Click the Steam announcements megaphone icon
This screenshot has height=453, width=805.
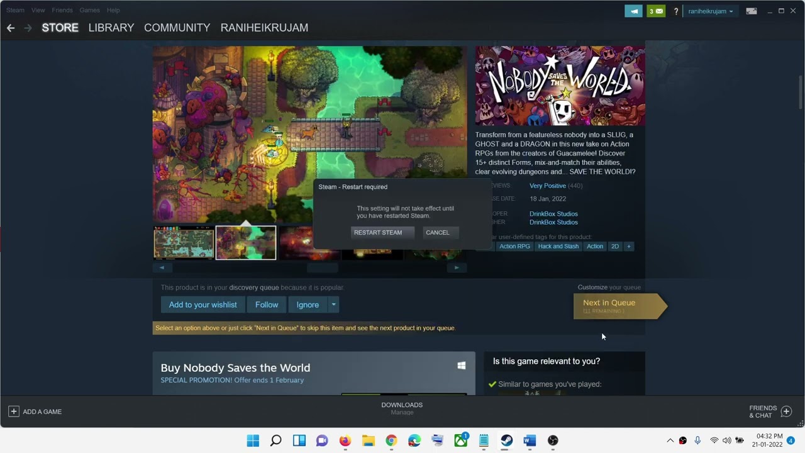[x=633, y=11]
